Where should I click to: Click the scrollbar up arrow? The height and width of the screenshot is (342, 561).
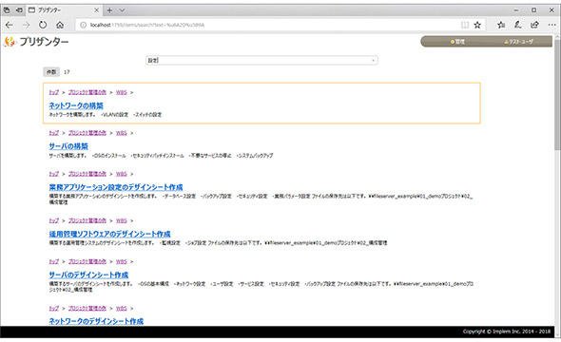coord(557,36)
